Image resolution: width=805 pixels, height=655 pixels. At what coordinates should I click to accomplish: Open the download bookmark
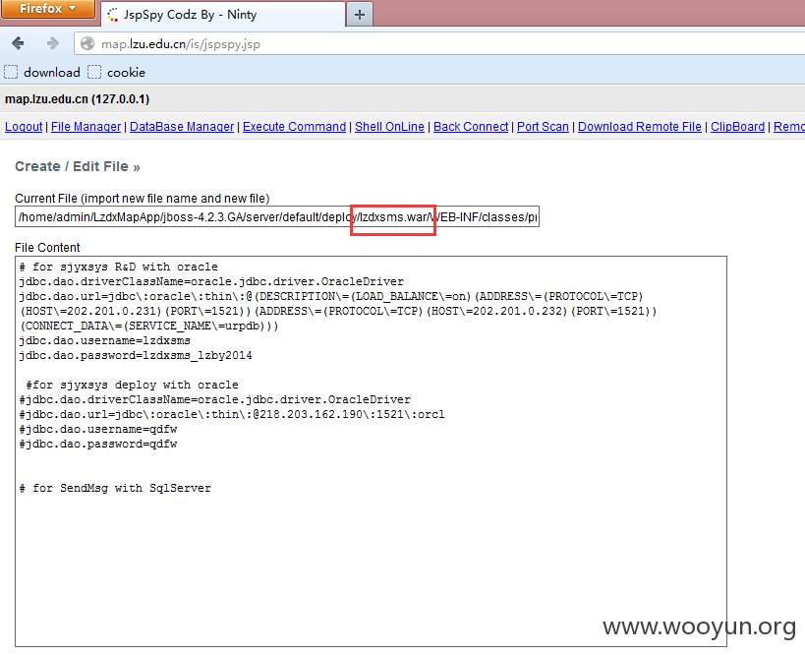coord(42,73)
